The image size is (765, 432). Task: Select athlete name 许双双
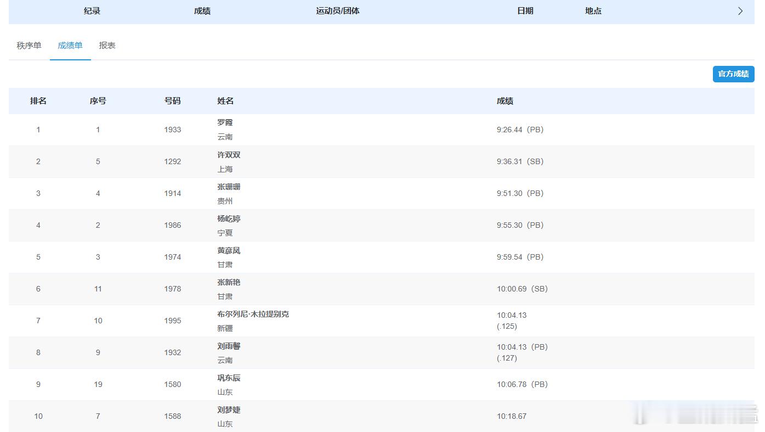(229, 155)
